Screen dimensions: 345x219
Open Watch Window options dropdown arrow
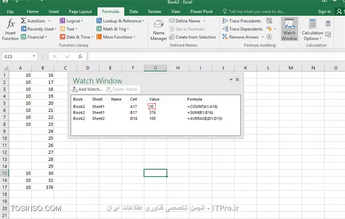point(231,80)
